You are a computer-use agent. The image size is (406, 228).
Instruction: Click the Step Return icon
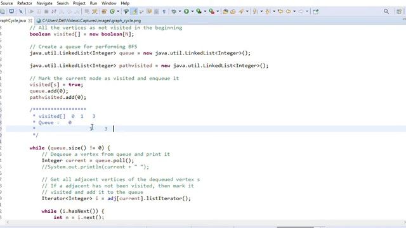77,11
